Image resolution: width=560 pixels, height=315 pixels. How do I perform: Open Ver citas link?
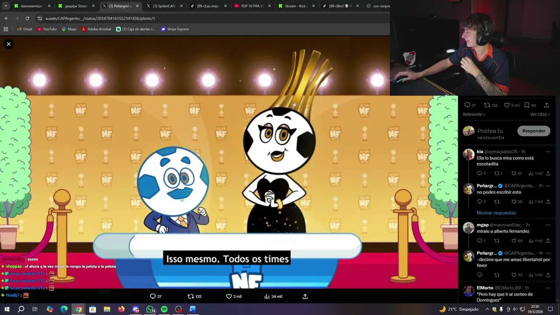(x=540, y=114)
